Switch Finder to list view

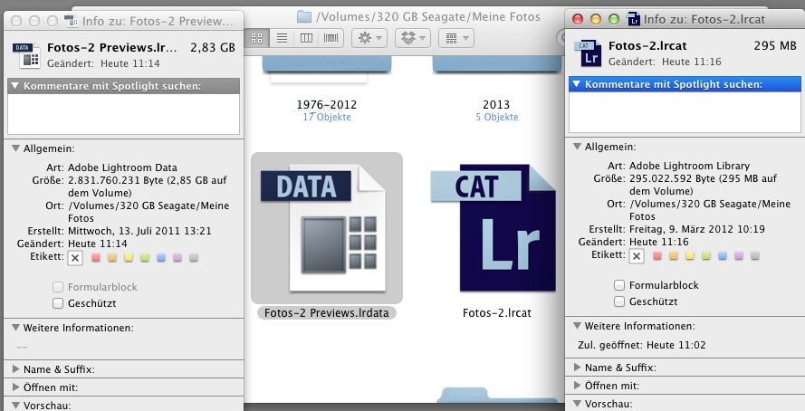(x=282, y=38)
